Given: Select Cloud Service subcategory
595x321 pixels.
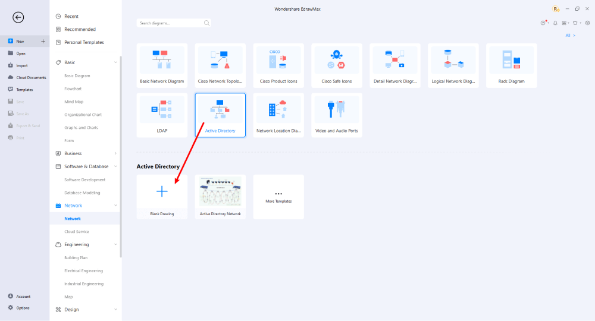Looking at the screenshot, I should click(76, 232).
